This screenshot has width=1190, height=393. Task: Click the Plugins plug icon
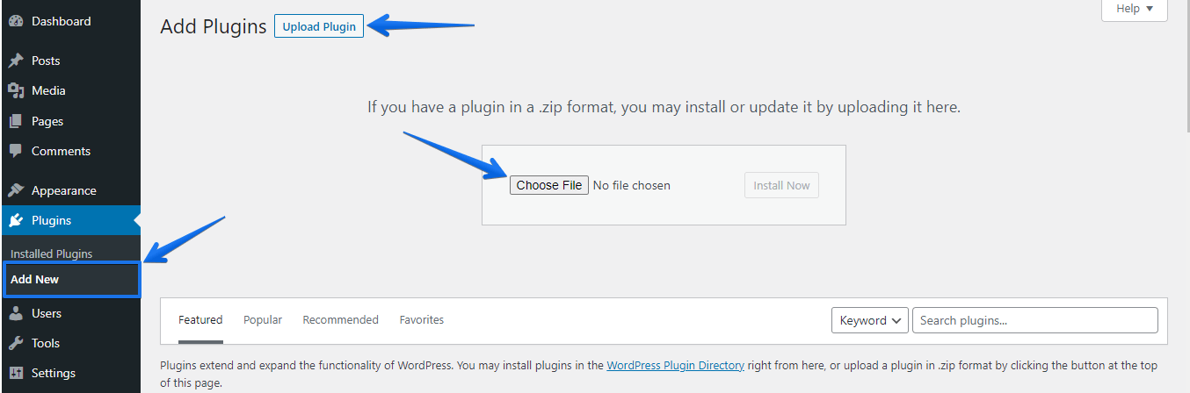16,220
